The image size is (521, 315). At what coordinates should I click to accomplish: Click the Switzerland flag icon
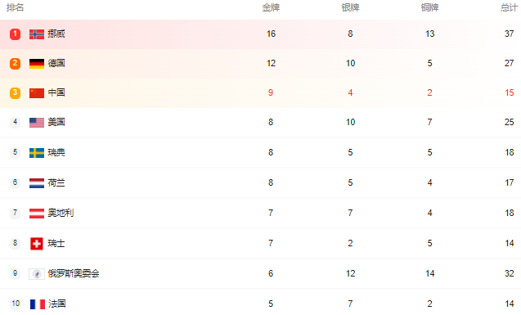pos(37,244)
